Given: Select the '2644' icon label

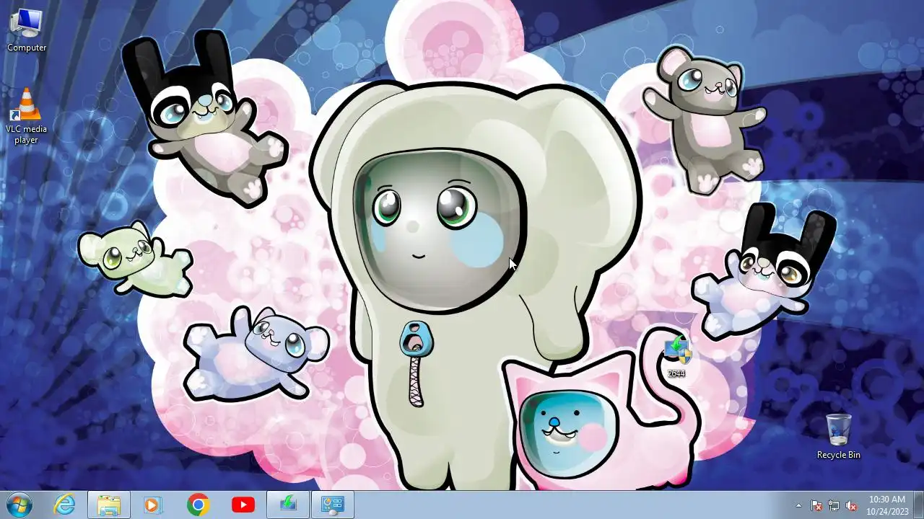Looking at the screenshot, I should pos(676,373).
